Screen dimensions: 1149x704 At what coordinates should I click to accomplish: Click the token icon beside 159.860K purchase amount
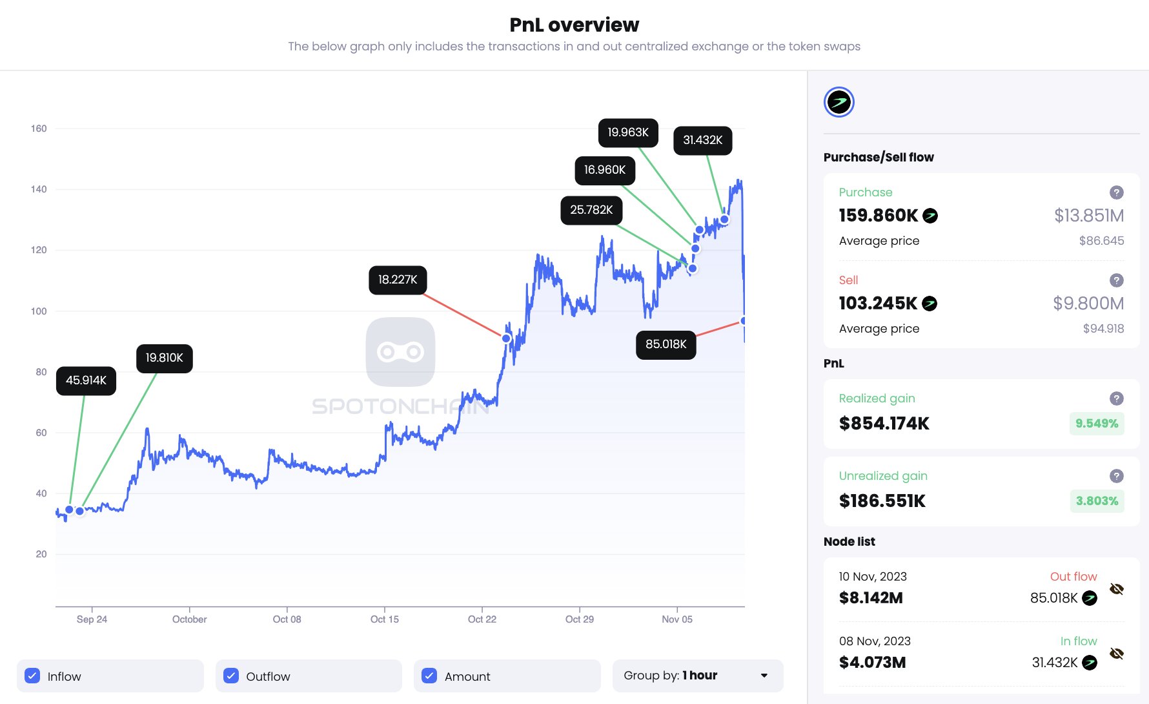930,216
